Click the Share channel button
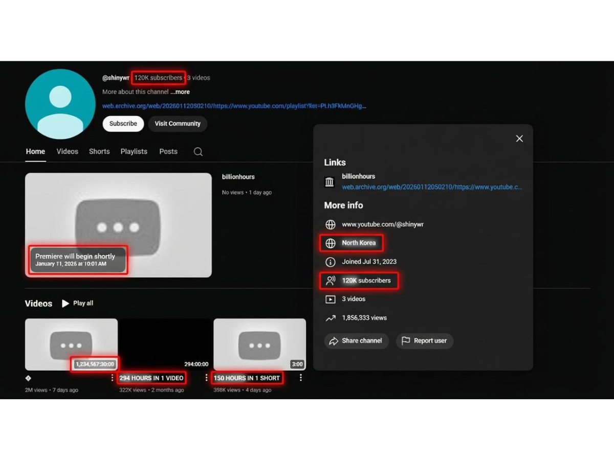Screen dimensions: 614x460 356,341
